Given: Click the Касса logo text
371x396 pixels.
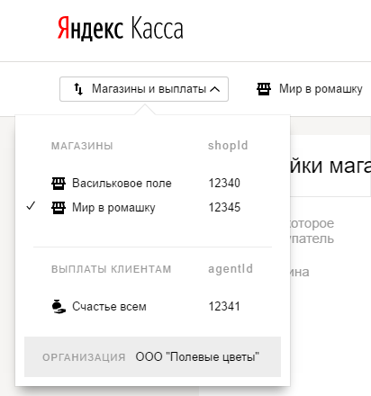Looking at the screenshot, I should click(x=157, y=28).
